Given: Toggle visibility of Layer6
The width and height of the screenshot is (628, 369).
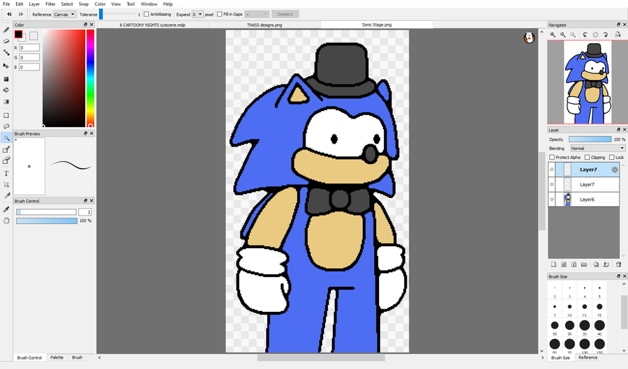Looking at the screenshot, I should [x=552, y=199].
